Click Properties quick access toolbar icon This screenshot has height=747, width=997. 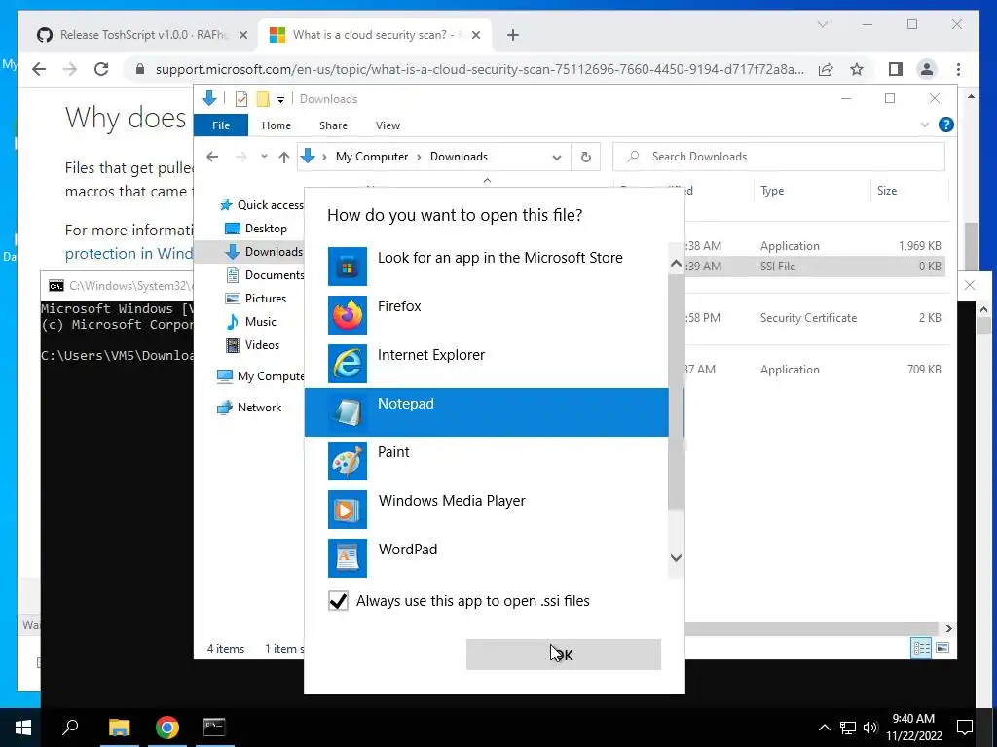click(x=241, y=99)
